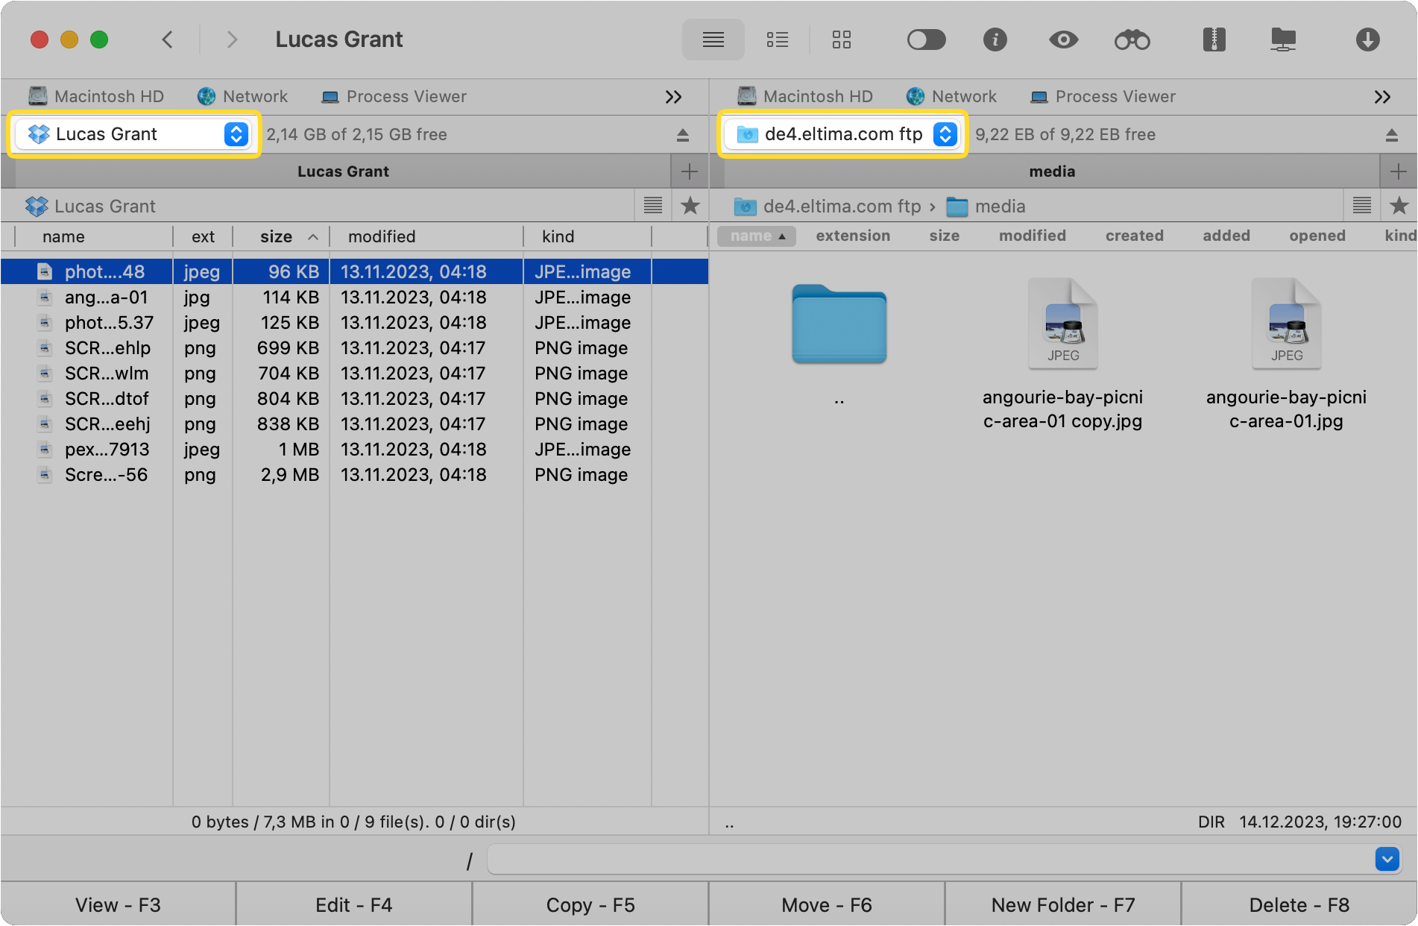This screenshot has height=926, width=1418.
Task: Expand the command line history dropdown
Action: tap(1387, 859)
